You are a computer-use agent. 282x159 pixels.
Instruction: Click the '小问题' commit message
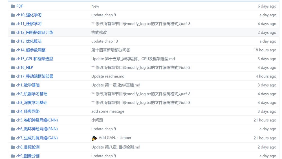click(x=97, y=120)
